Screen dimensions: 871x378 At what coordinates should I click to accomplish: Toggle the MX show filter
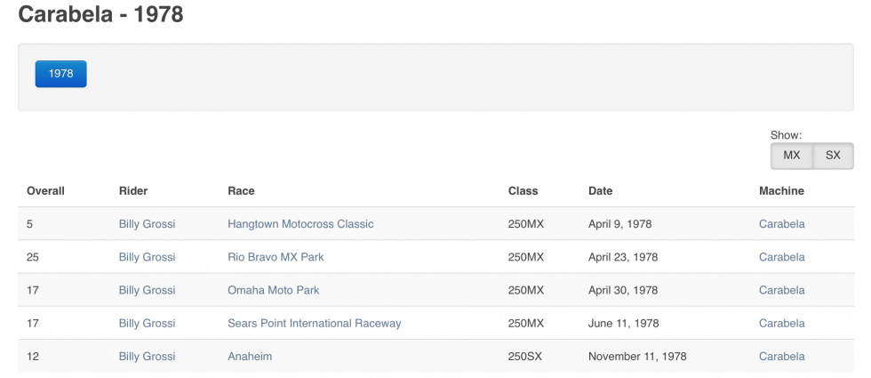coord(791,155)
